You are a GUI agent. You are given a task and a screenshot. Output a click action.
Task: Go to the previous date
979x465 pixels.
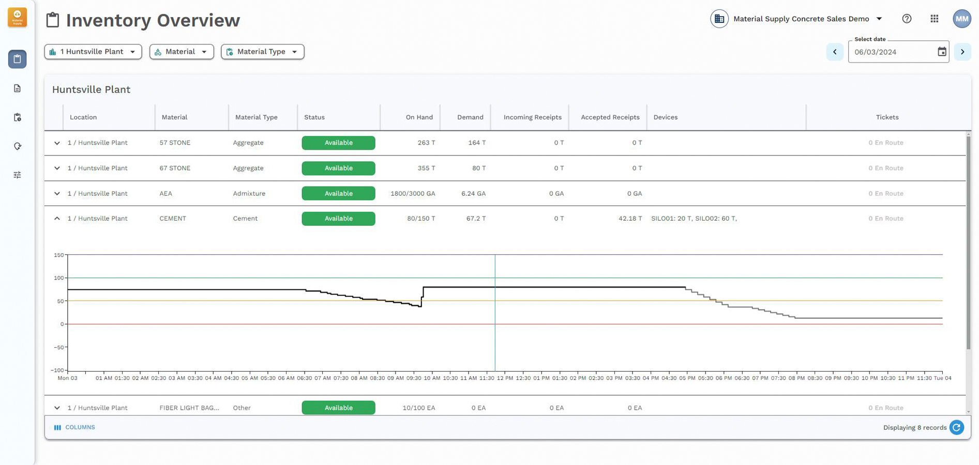click(835, 52)
